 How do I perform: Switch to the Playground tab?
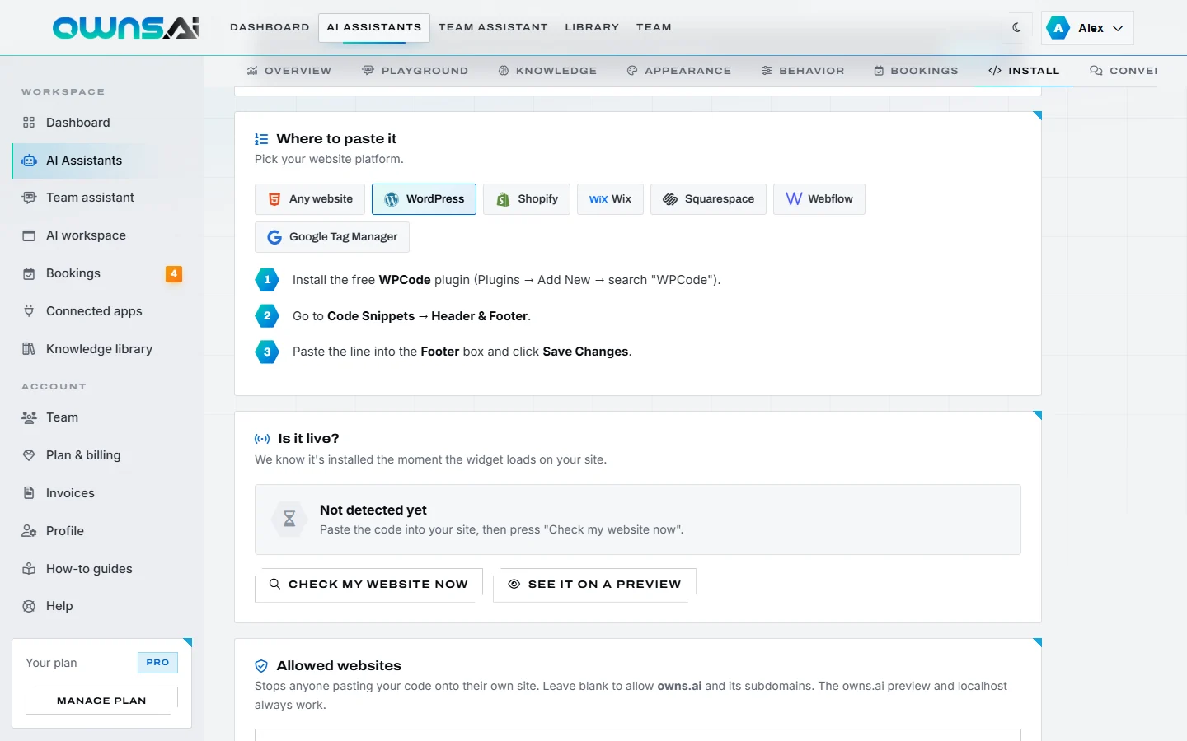click(415, 71)
